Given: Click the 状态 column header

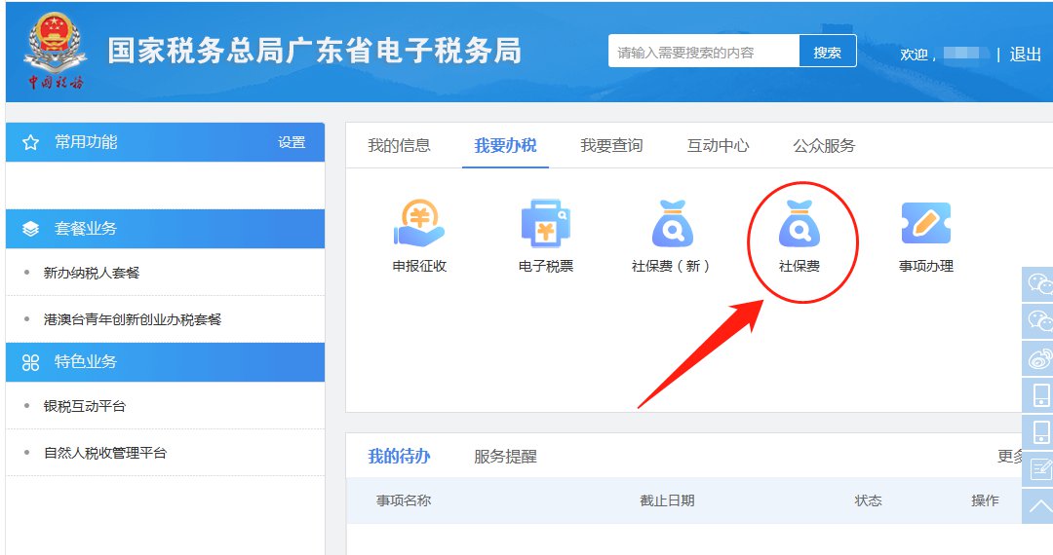Looking at the screenshot, I should (868, 500).
